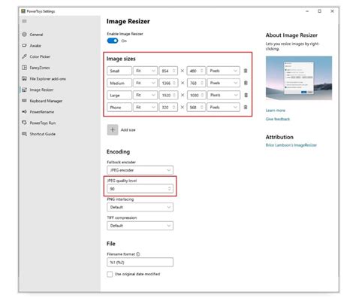Screen dimensions: 356x298
Task: Delete the Medium size preset
Action: pos(246,83)
